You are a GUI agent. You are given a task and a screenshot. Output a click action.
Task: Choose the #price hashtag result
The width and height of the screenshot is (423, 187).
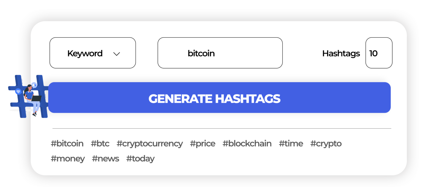pyautogui.click(x=202, y=144)
